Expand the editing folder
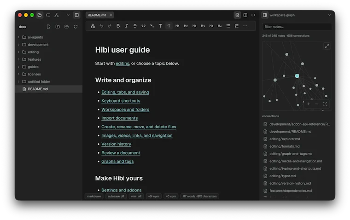Screen dimensions: 350x220 pos(19,52)
